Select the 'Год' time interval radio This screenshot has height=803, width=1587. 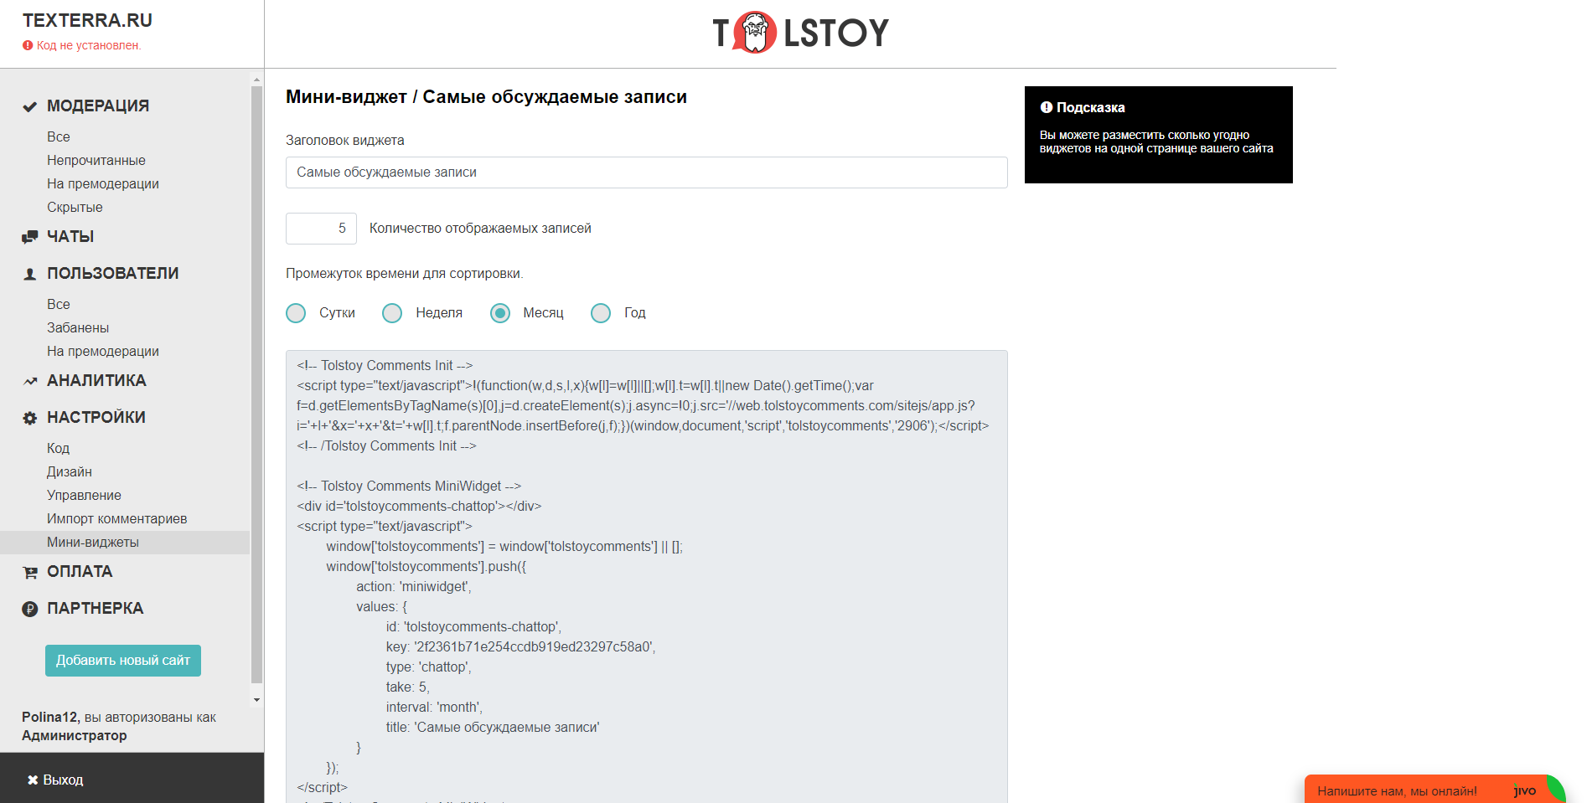coord(601,313)
